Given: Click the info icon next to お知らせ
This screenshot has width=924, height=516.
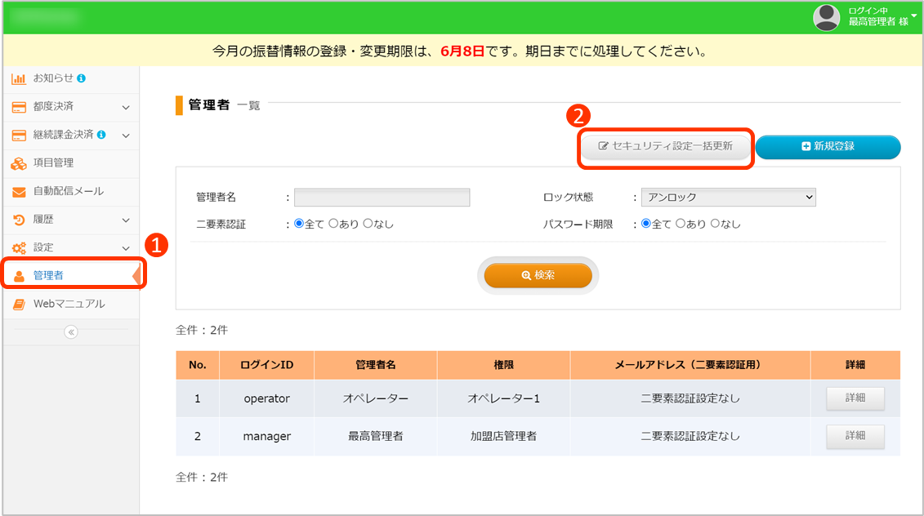Looking at the screenshot, I should [x=82, y=78].
